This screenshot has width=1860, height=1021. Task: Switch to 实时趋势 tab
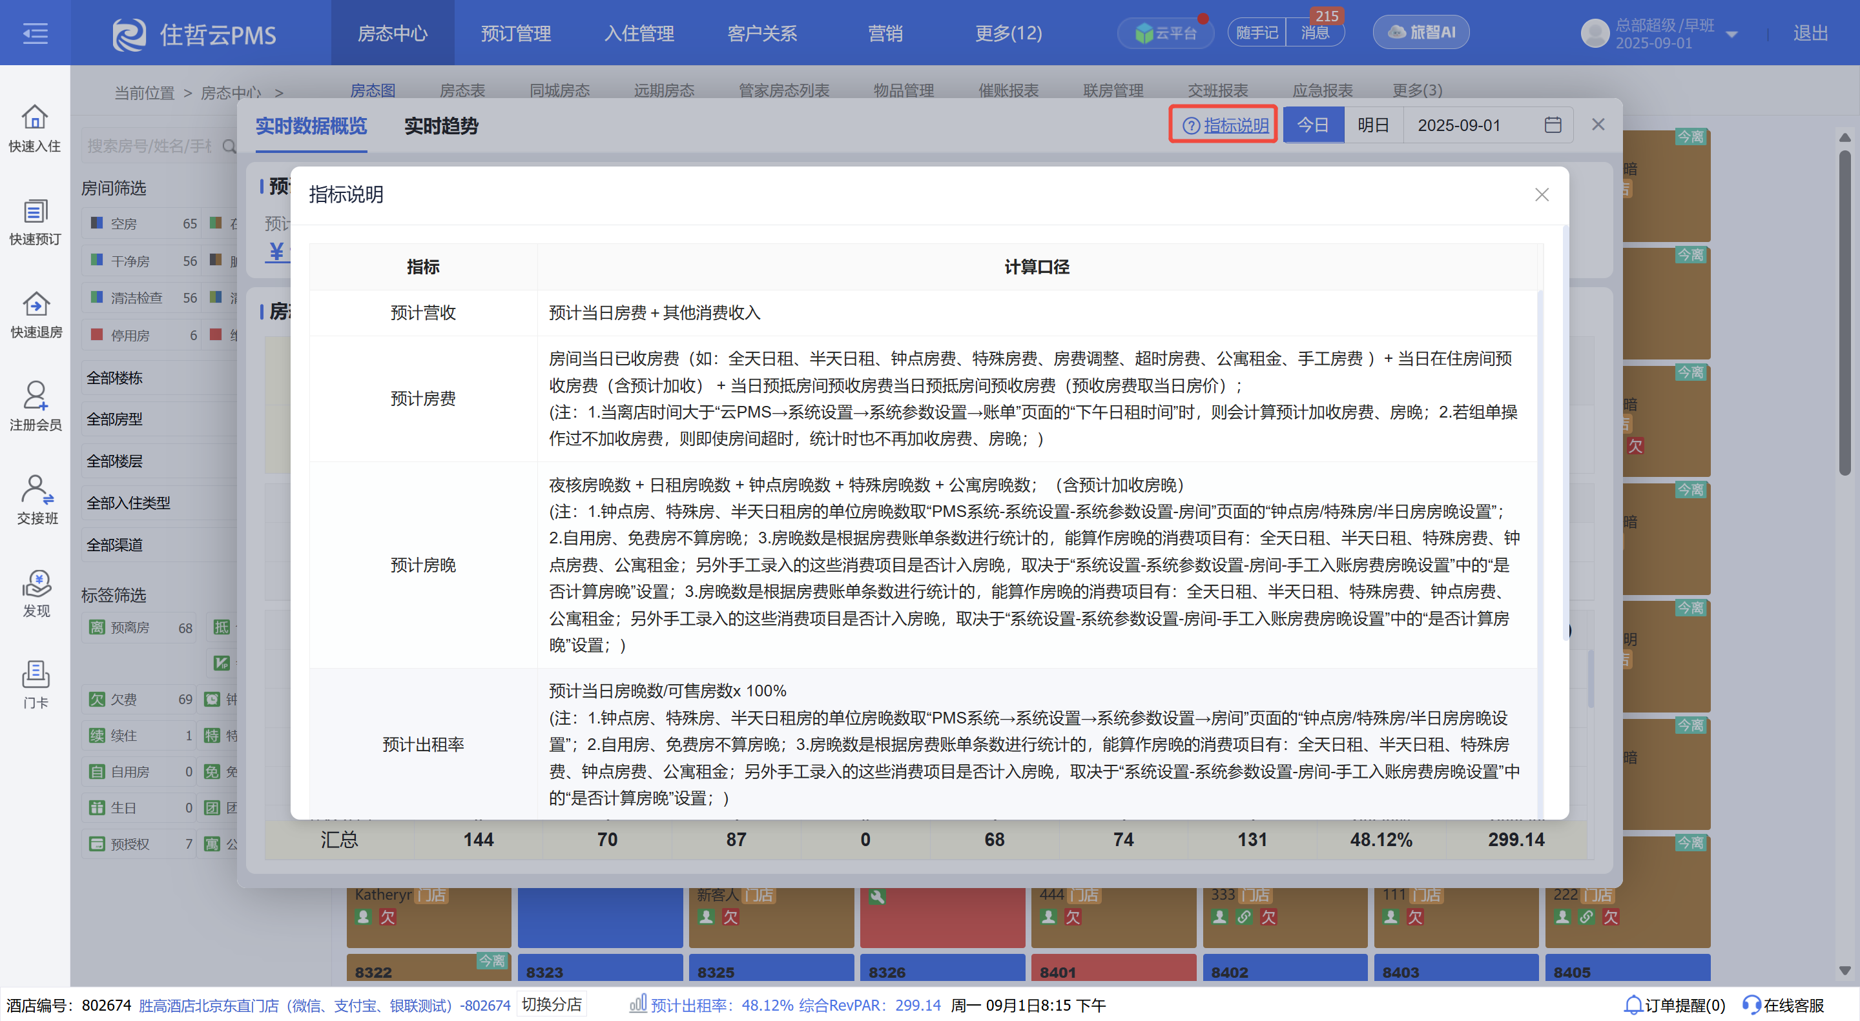point(441,126)
